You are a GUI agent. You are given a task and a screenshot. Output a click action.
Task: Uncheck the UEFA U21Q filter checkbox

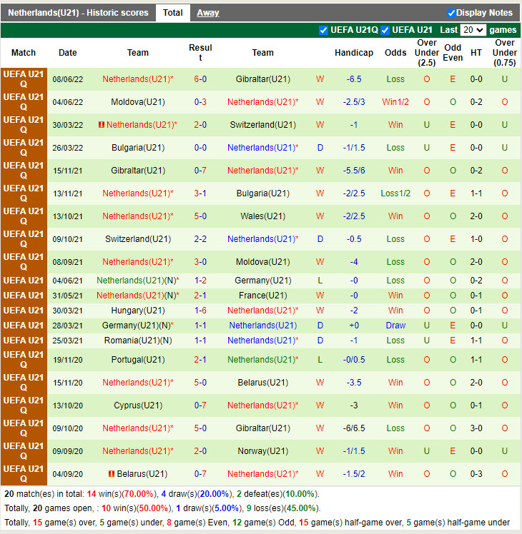click(x=323, y=30)
